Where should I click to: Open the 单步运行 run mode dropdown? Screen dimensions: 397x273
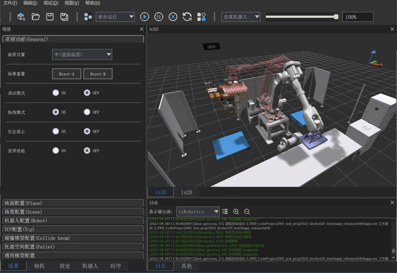click(115, 17)
